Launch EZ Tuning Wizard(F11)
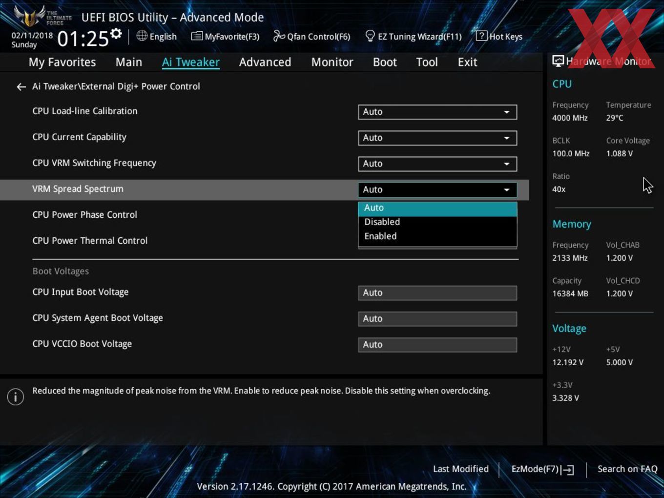Image resolution: width=664 pixels, height=498 pixels. 413,36
